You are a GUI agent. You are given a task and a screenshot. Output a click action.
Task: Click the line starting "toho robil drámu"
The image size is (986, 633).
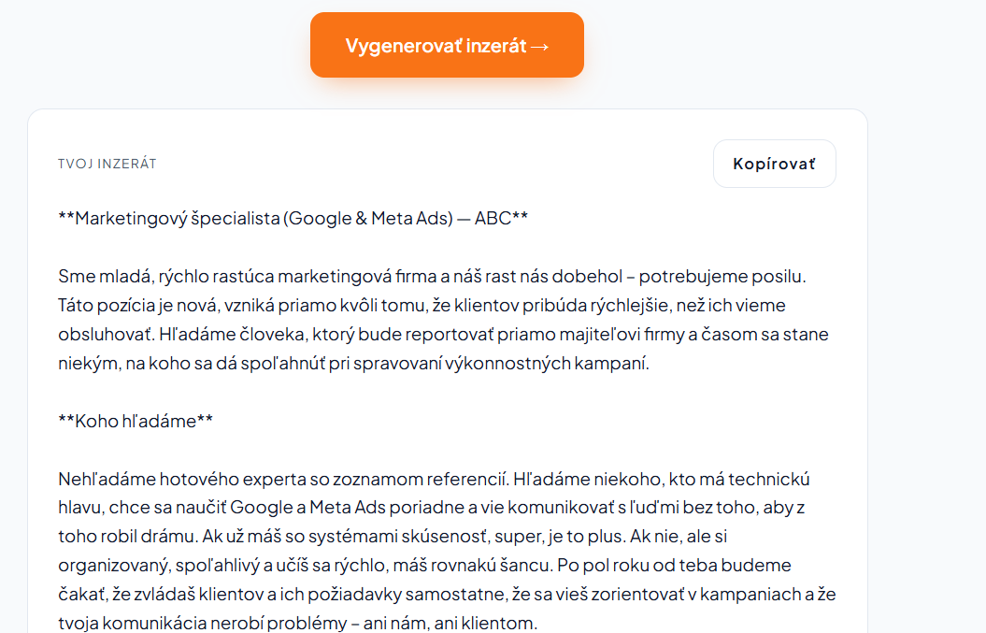[x=393, y=536]
